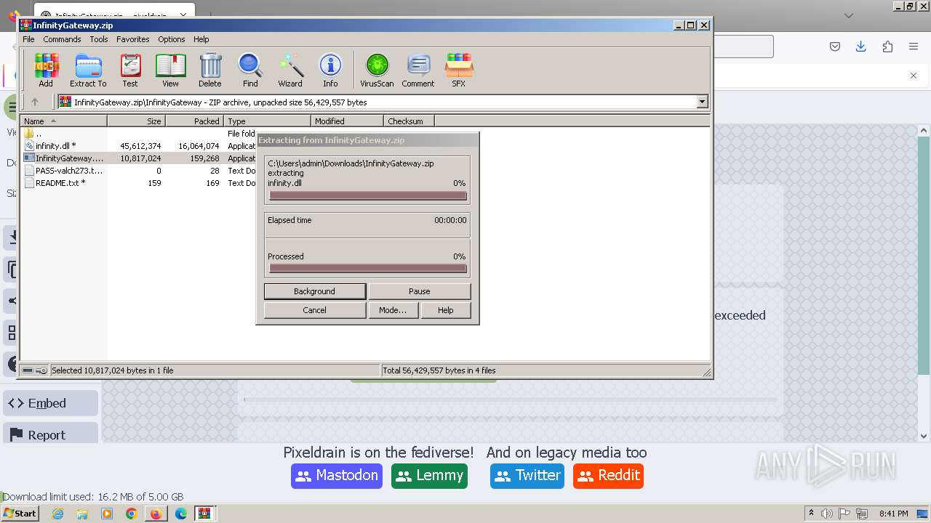Open the Mode... settings button
931x523 pixels.
point(393,310)
